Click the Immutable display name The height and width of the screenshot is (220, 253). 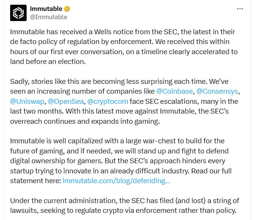pyautogui.click(x=46, y=9)
